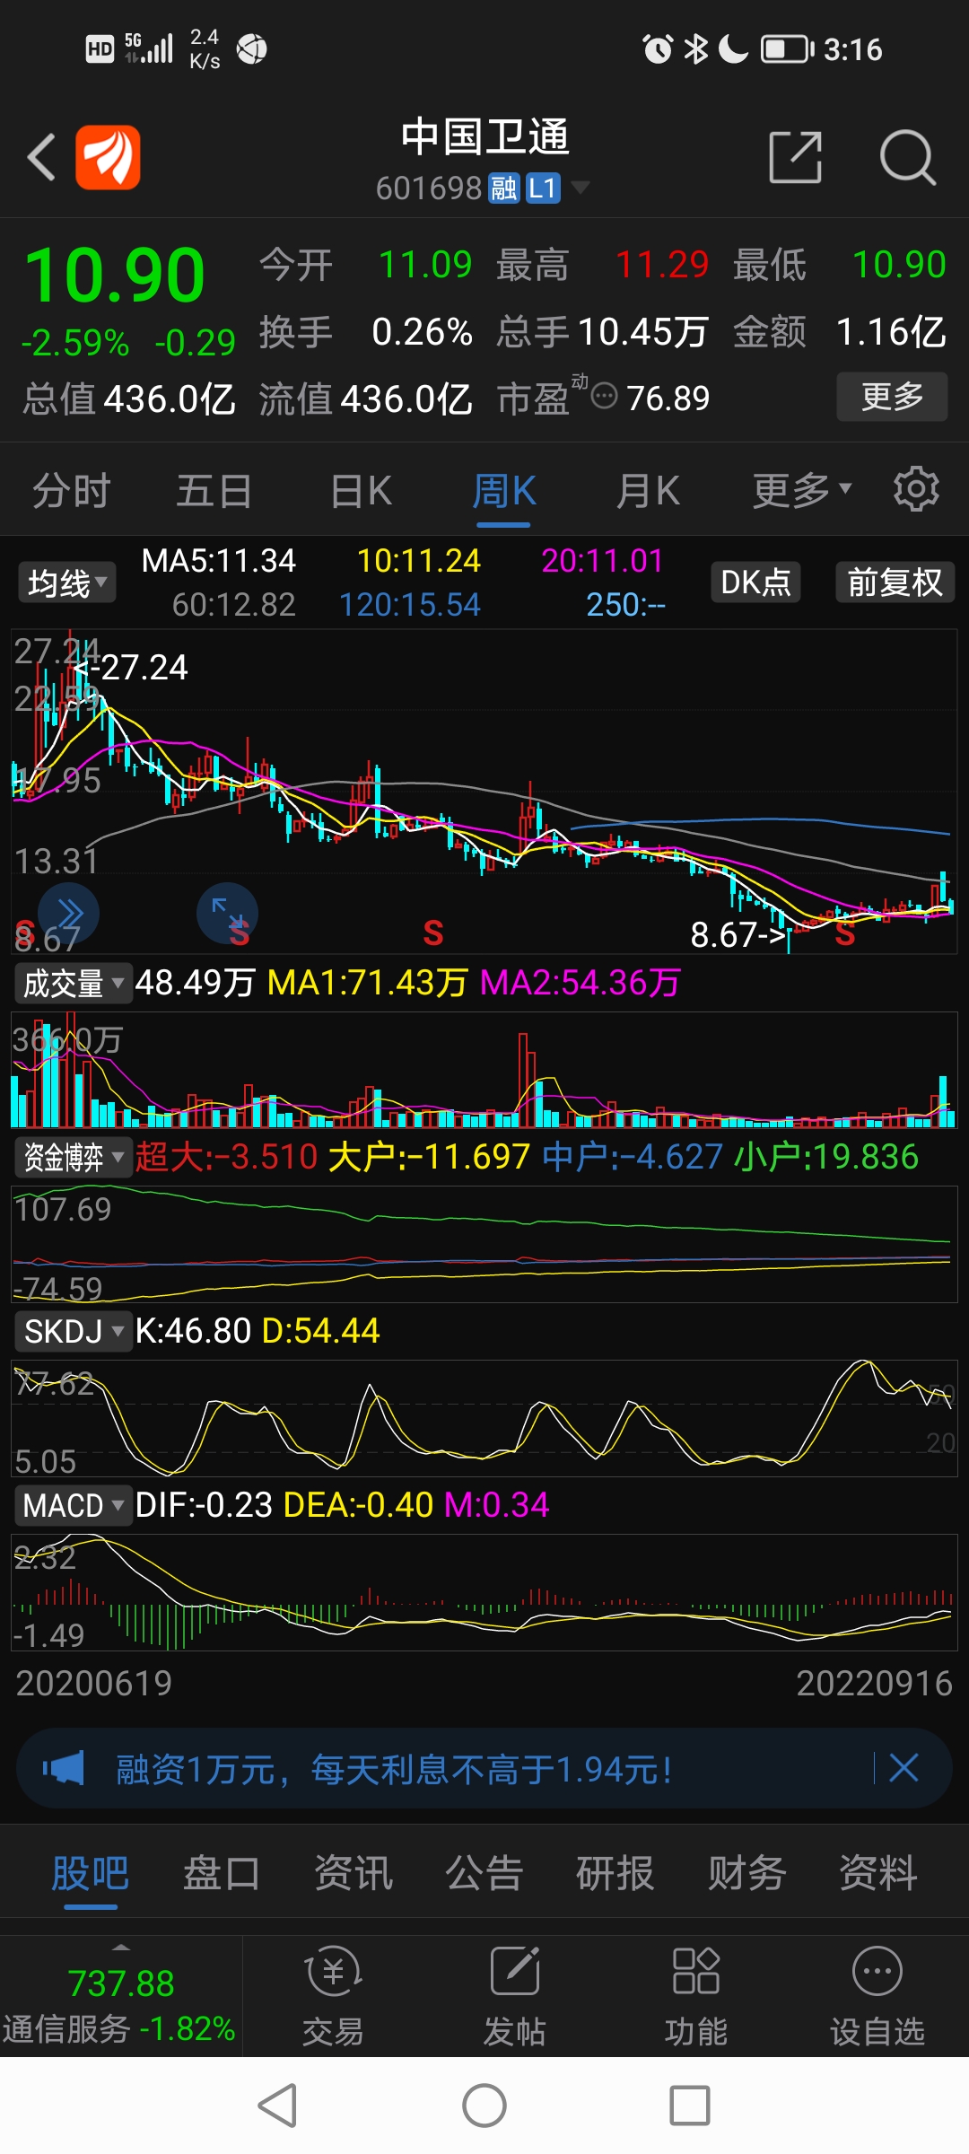Viewport: 969px width, 2154px height.
Task: Open 股吧 forum tab
Action: [90, 1874]
